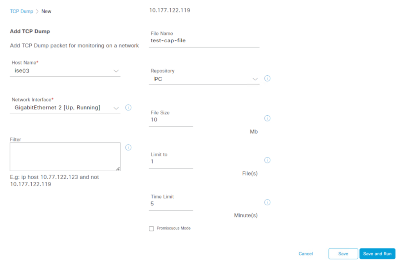Open the Repository dropdown list
This screenshot has height=261, width=401.
(255, 79)
